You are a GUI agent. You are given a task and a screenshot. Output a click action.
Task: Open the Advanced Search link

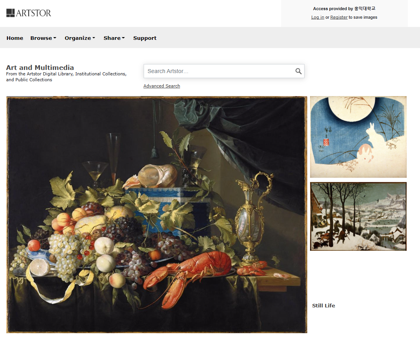pos(162,86)
